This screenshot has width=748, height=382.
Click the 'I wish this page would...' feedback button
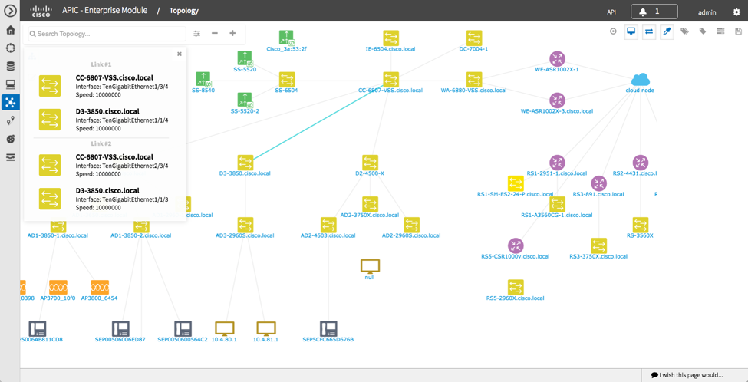[687, 375]
